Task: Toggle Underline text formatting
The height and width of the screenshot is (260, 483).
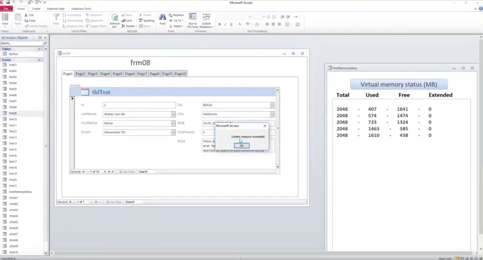Action: pyautogui.click(x=231, y=24)
